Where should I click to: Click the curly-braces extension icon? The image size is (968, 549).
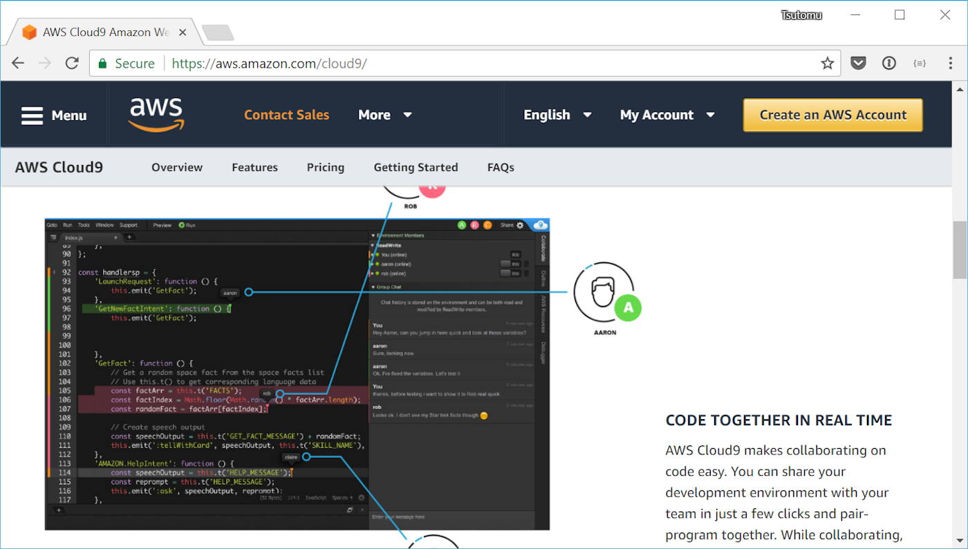click(919, 63)
